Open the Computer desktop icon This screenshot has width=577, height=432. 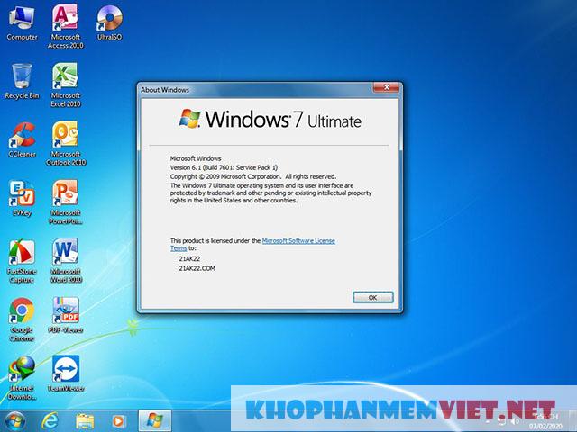[22, 22]
